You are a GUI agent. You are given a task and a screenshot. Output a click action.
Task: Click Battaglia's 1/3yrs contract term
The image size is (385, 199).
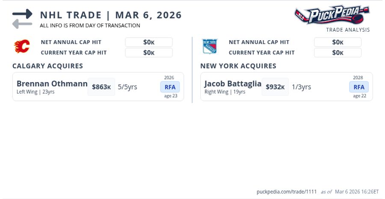301,87
